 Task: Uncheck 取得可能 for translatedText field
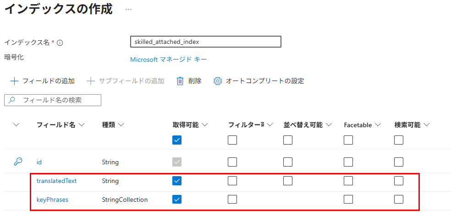tap(177, 181)
